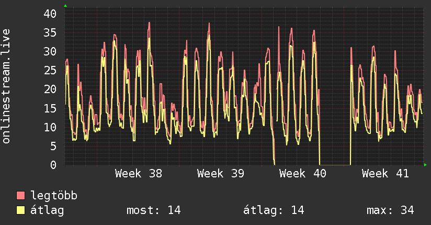Click the átlag: 14 statistic

point(274,210)
